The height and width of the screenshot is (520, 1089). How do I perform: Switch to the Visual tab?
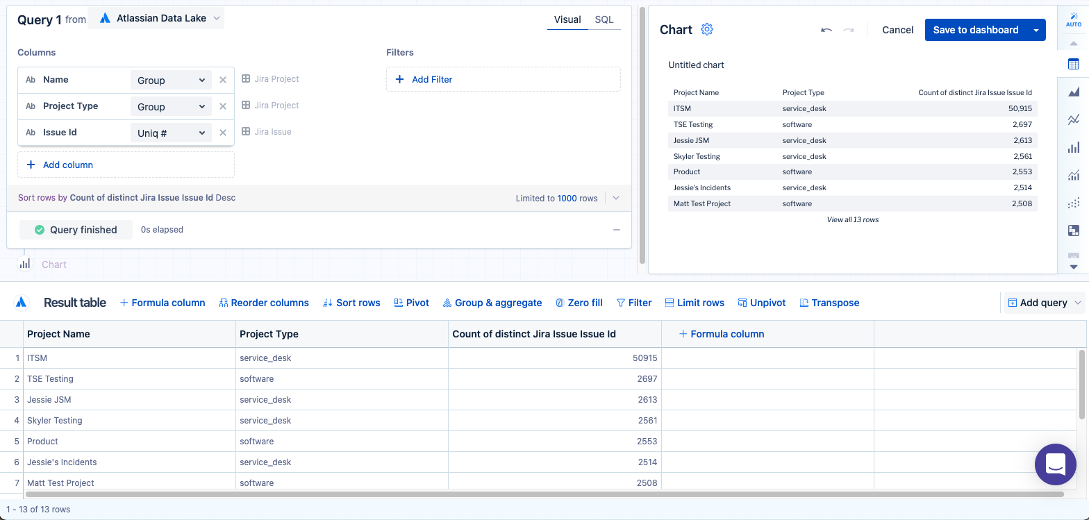pyautogui.click(x=567, y=19)
